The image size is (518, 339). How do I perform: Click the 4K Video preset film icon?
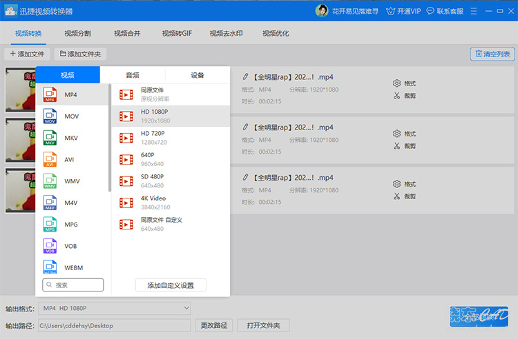126,203
